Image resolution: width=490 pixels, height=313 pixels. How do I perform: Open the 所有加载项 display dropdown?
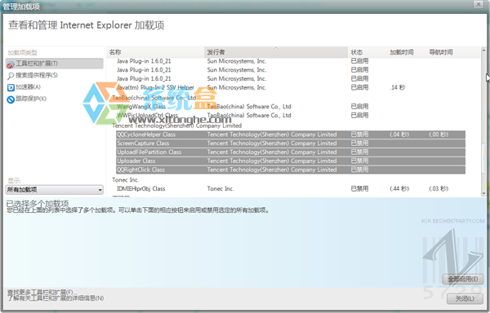click(55, 190)
